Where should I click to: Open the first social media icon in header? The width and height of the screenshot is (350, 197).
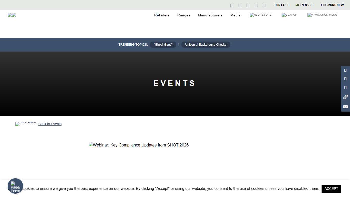(232, 5)
